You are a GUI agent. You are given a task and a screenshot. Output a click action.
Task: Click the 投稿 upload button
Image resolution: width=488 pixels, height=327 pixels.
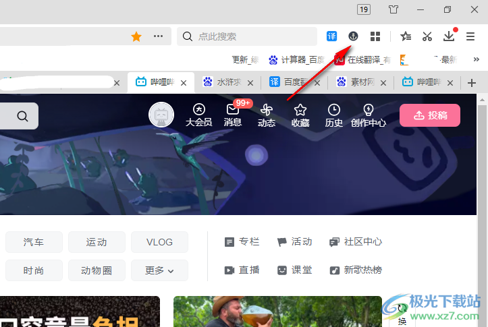(x=430, y=115)
